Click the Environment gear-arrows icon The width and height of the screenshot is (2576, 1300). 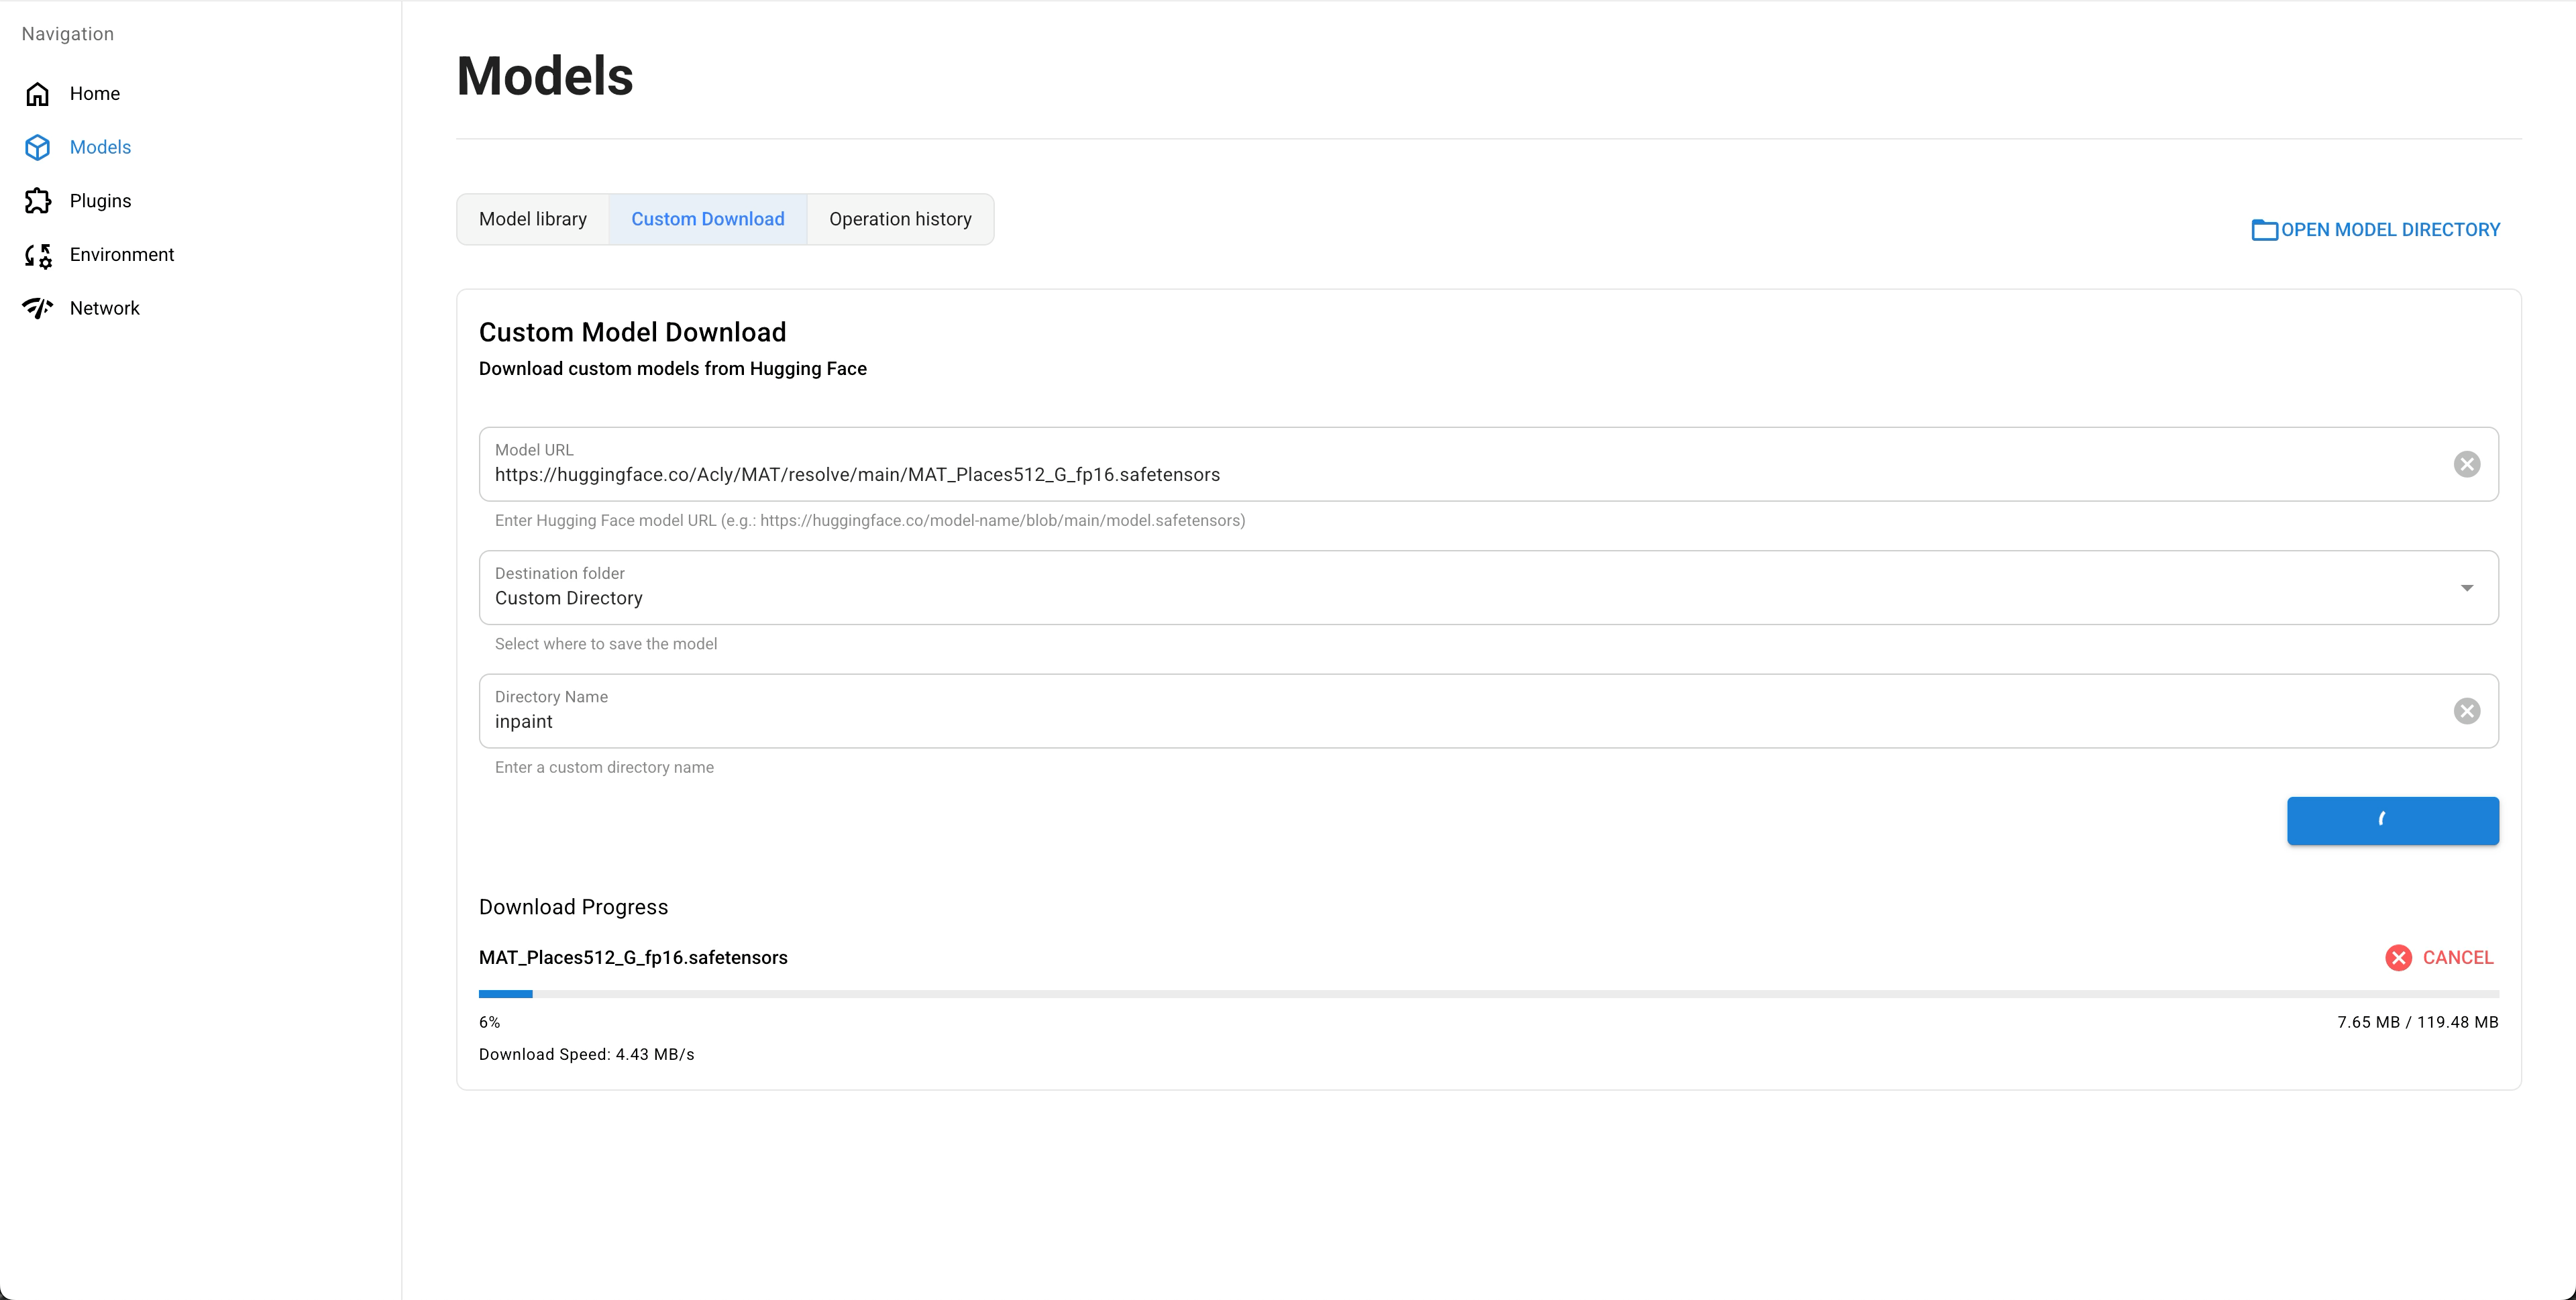tap(37, 255)
